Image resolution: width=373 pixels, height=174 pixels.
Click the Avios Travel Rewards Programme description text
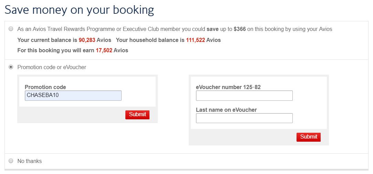[x=110, y=29]
